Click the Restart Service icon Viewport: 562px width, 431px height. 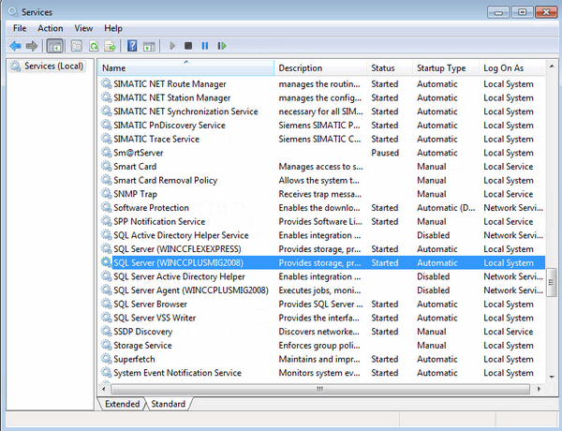click(x=222, y=46)
